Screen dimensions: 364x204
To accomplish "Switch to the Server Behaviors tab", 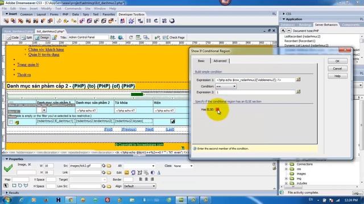I will coord(326,25).
